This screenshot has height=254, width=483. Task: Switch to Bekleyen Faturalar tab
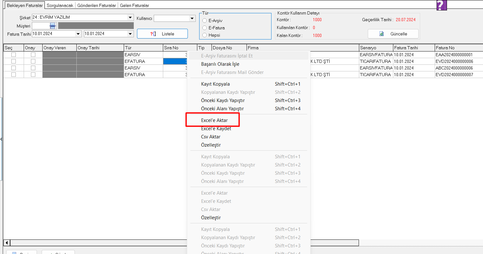pos(25,5)
